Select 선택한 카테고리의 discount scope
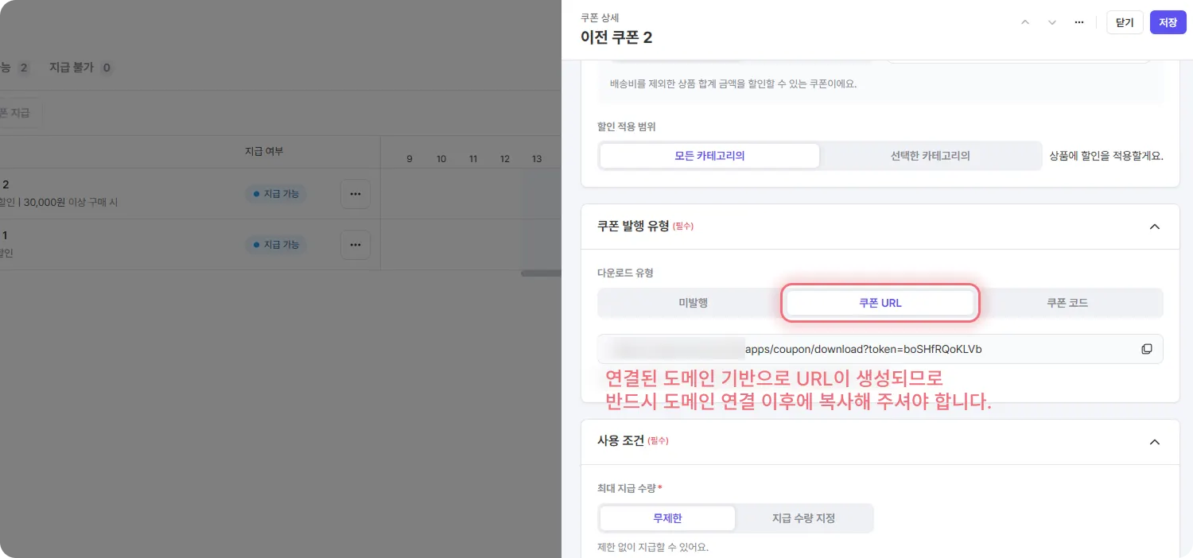 click(931, 156)
